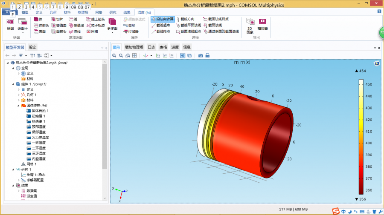This screenshot has height=215, width=384.
Task: Click zoom extents icon
Action: [x=134, y=56]
